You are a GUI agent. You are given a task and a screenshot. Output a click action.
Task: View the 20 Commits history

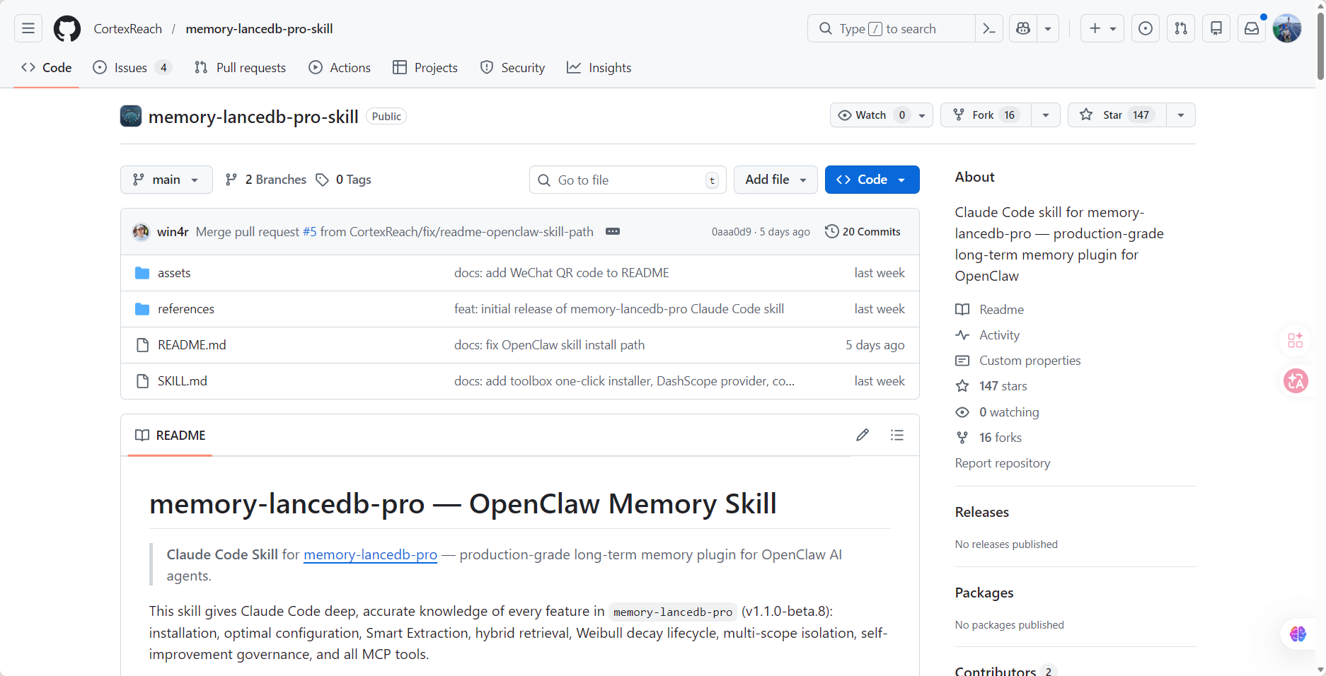coord(863,232)
